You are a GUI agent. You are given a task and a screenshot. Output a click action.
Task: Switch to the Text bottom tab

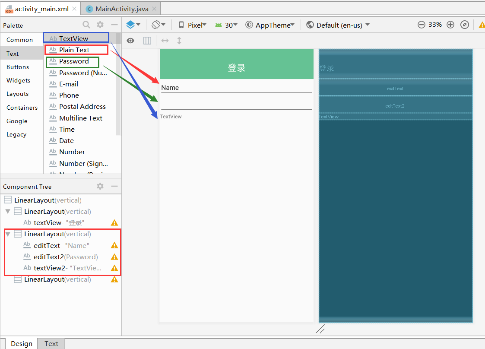click(51, 343)
